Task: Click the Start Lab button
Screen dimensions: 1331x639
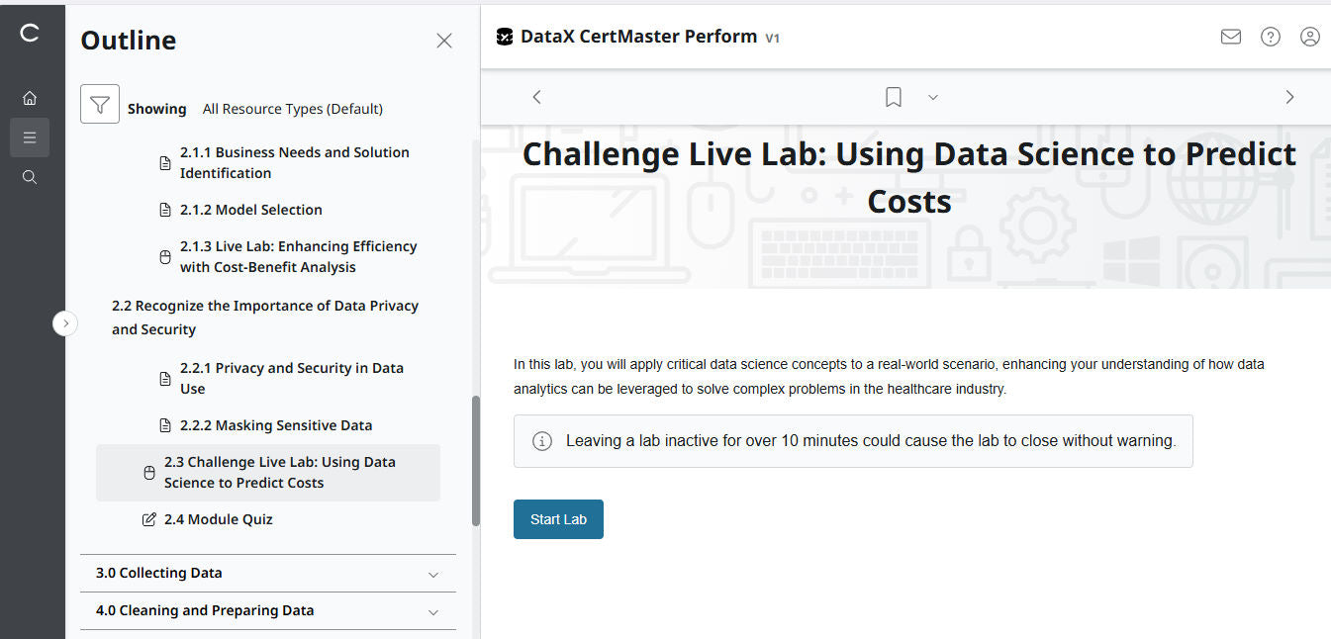Action: click(x=558, y=518)
